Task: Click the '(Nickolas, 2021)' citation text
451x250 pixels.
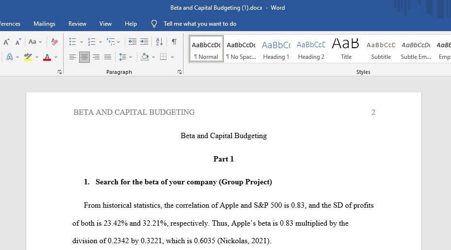Action: click(244, 241)
